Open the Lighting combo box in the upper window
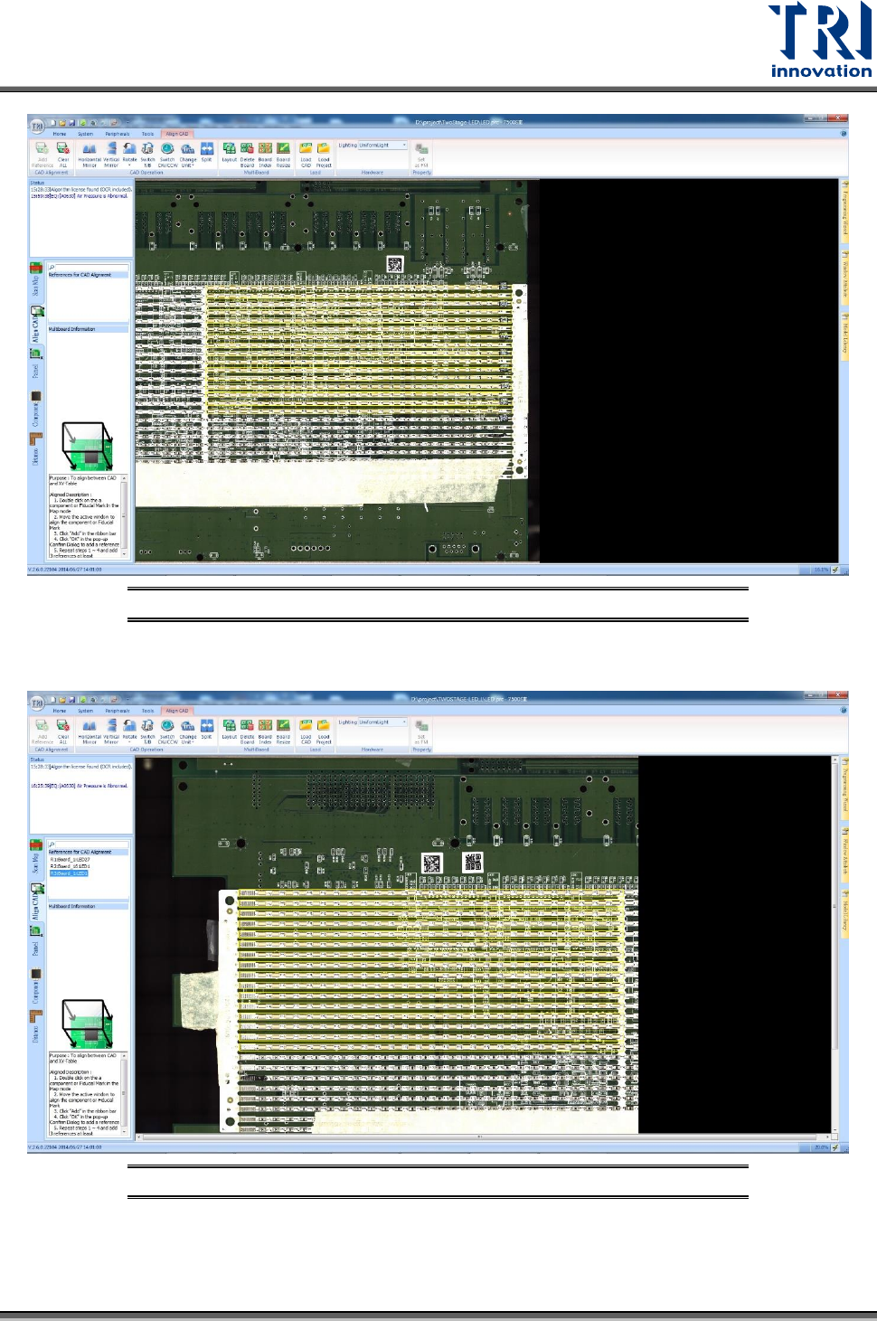The width and height of the screenshot is (877, 1321). click(x=382, y=145)
